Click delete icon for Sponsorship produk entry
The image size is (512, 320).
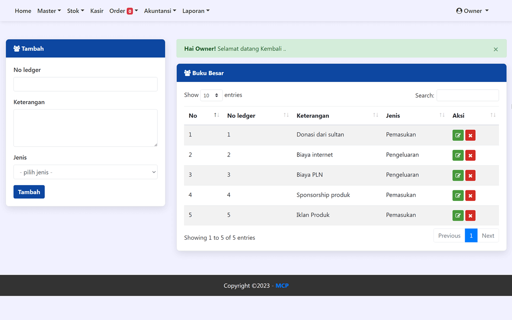point(470,195)
